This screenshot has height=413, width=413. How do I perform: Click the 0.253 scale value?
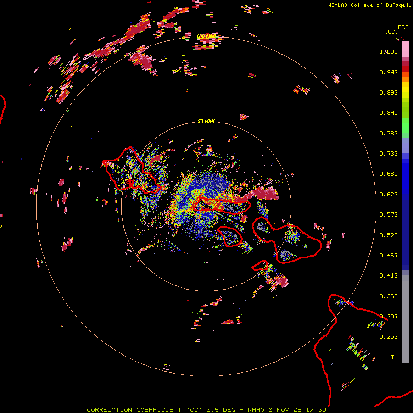(389, 337)
